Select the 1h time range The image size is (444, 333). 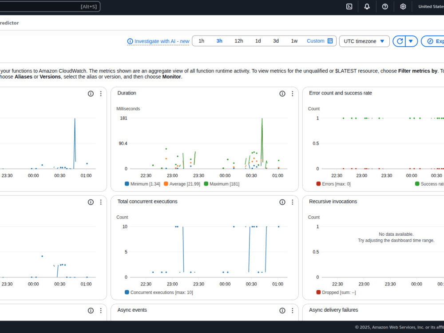click(201, 41)
